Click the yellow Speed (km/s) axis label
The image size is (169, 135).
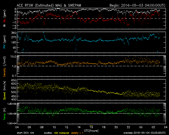[x=4, y=90]
